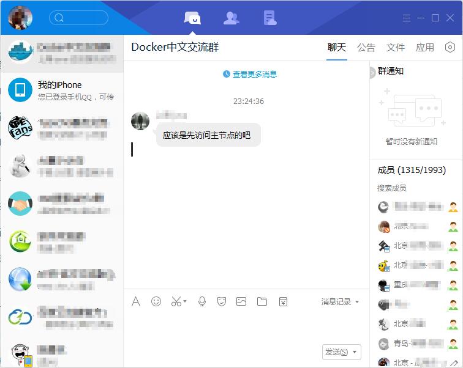463x368 pixels.
Task: Click the 发送(S) send button
Action: (x=336, y=352)
